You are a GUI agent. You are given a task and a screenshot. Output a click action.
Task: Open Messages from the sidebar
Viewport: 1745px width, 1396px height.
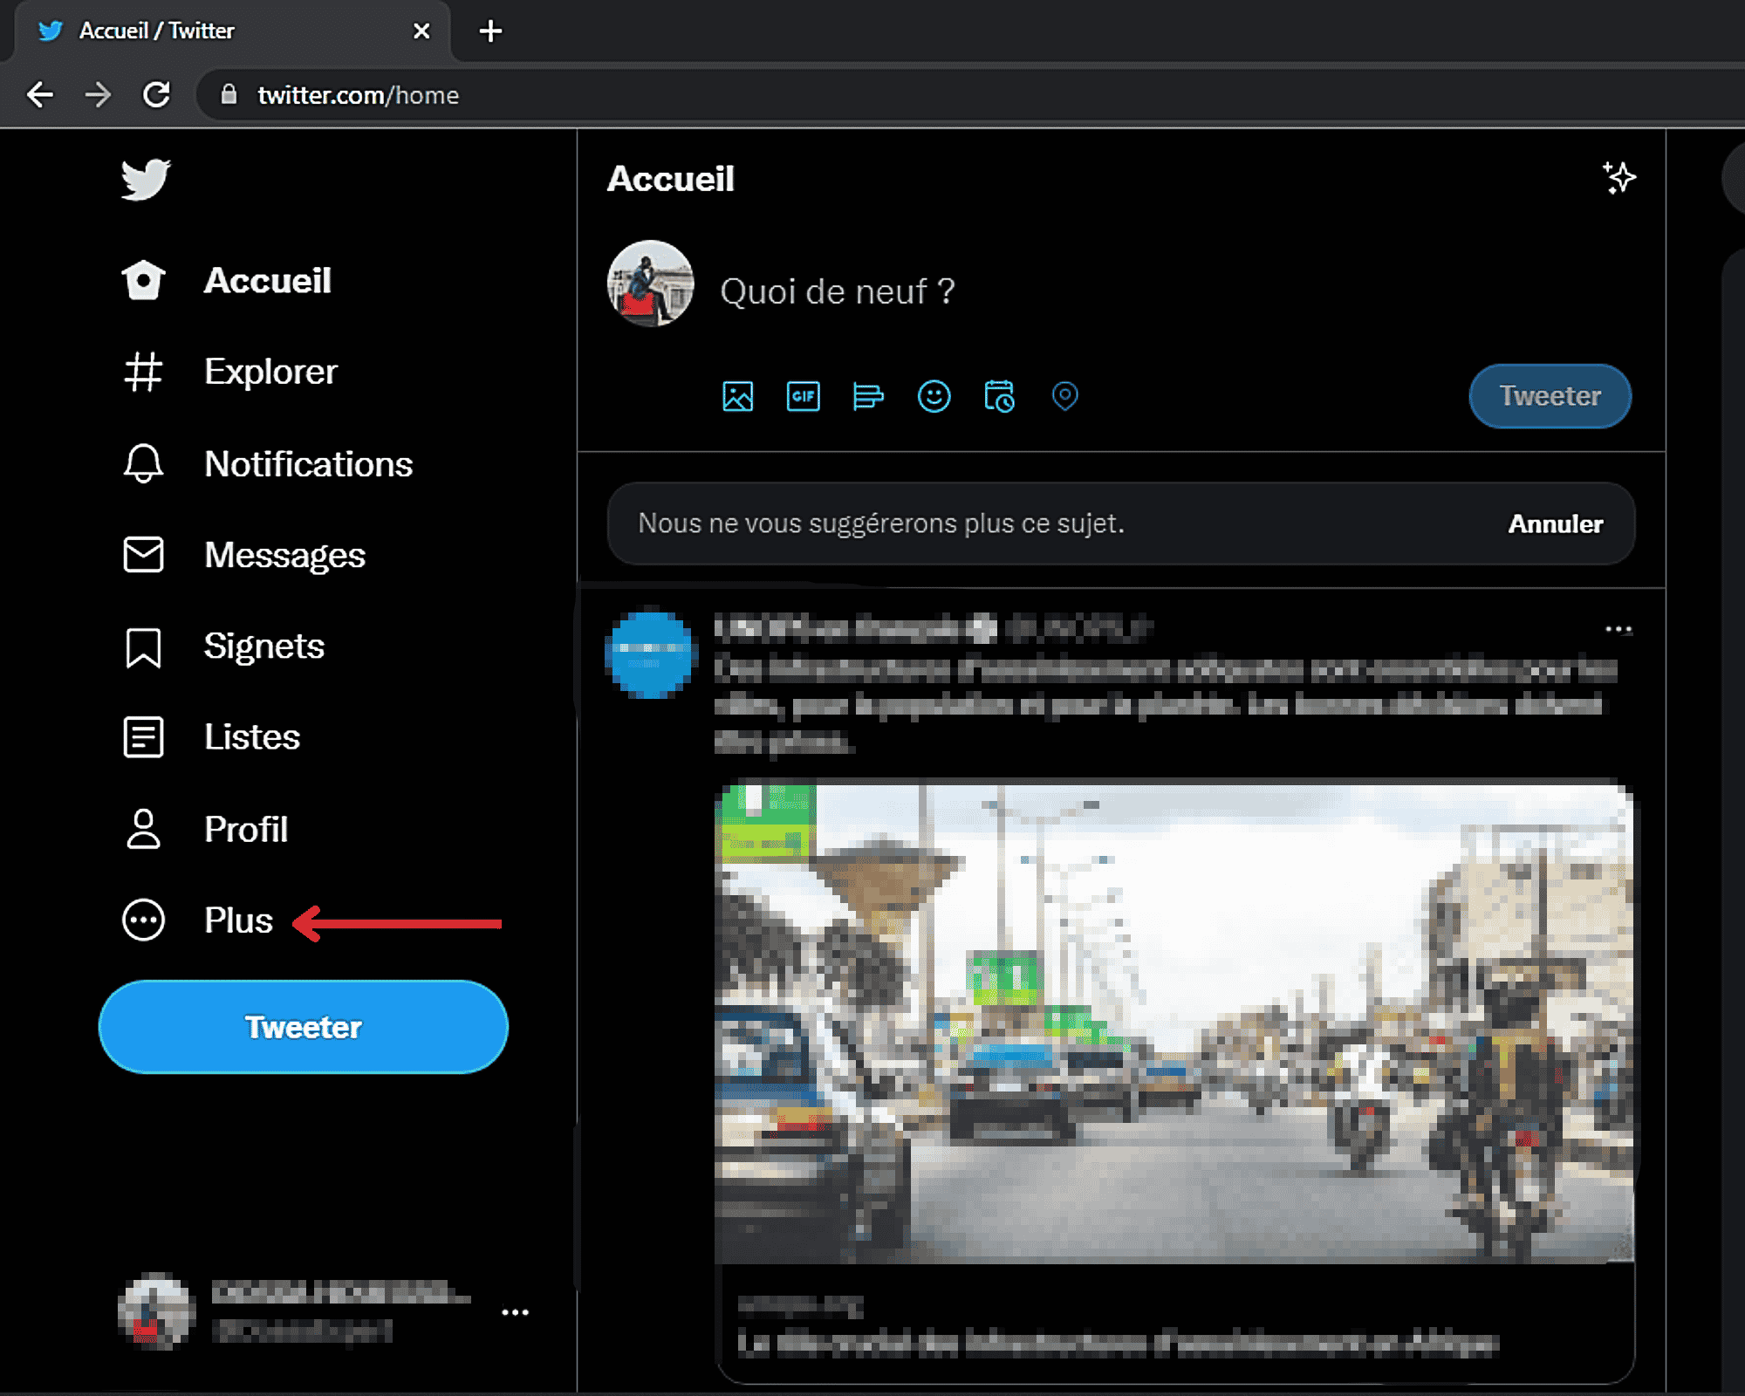pyautogui.click(x=244, y=555)
